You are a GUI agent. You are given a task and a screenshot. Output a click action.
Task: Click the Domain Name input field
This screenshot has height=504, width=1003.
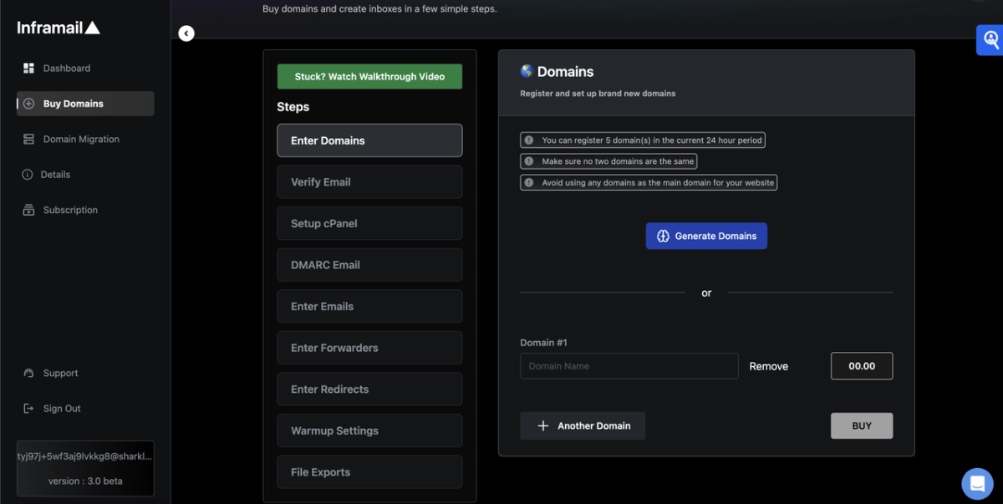629,366
